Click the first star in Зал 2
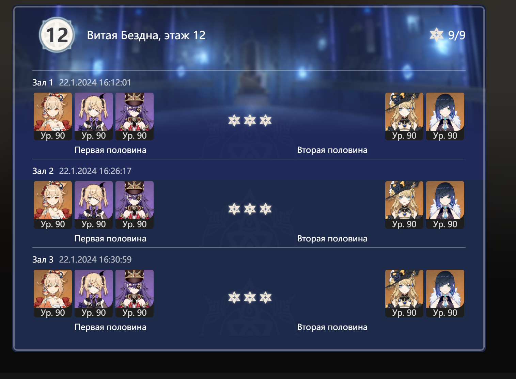Screen dimensions: 516x379 click(234, 209)
